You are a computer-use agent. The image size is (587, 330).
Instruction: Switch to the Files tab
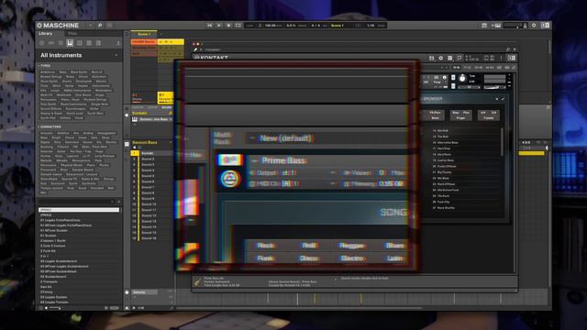tap(72, 34)
